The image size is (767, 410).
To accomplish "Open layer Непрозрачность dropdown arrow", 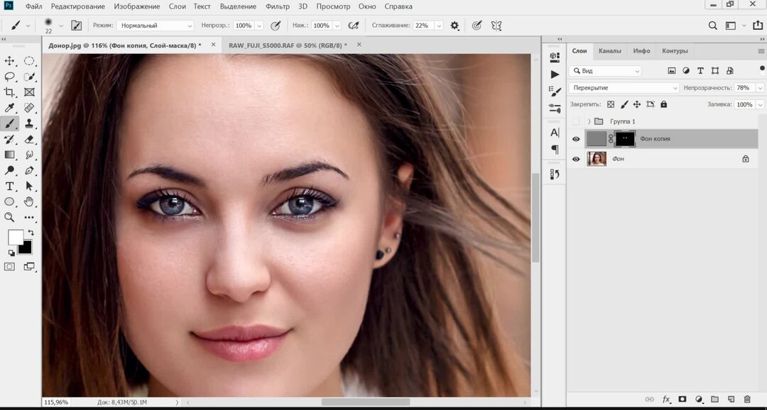I will [x=760, y=88].
